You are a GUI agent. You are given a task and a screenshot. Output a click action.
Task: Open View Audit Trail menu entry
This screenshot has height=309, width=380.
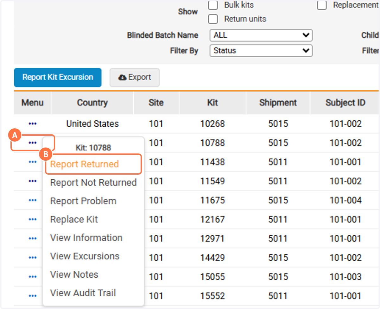[x=83, y=293]
